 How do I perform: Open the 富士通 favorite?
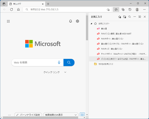pos(119,29)
